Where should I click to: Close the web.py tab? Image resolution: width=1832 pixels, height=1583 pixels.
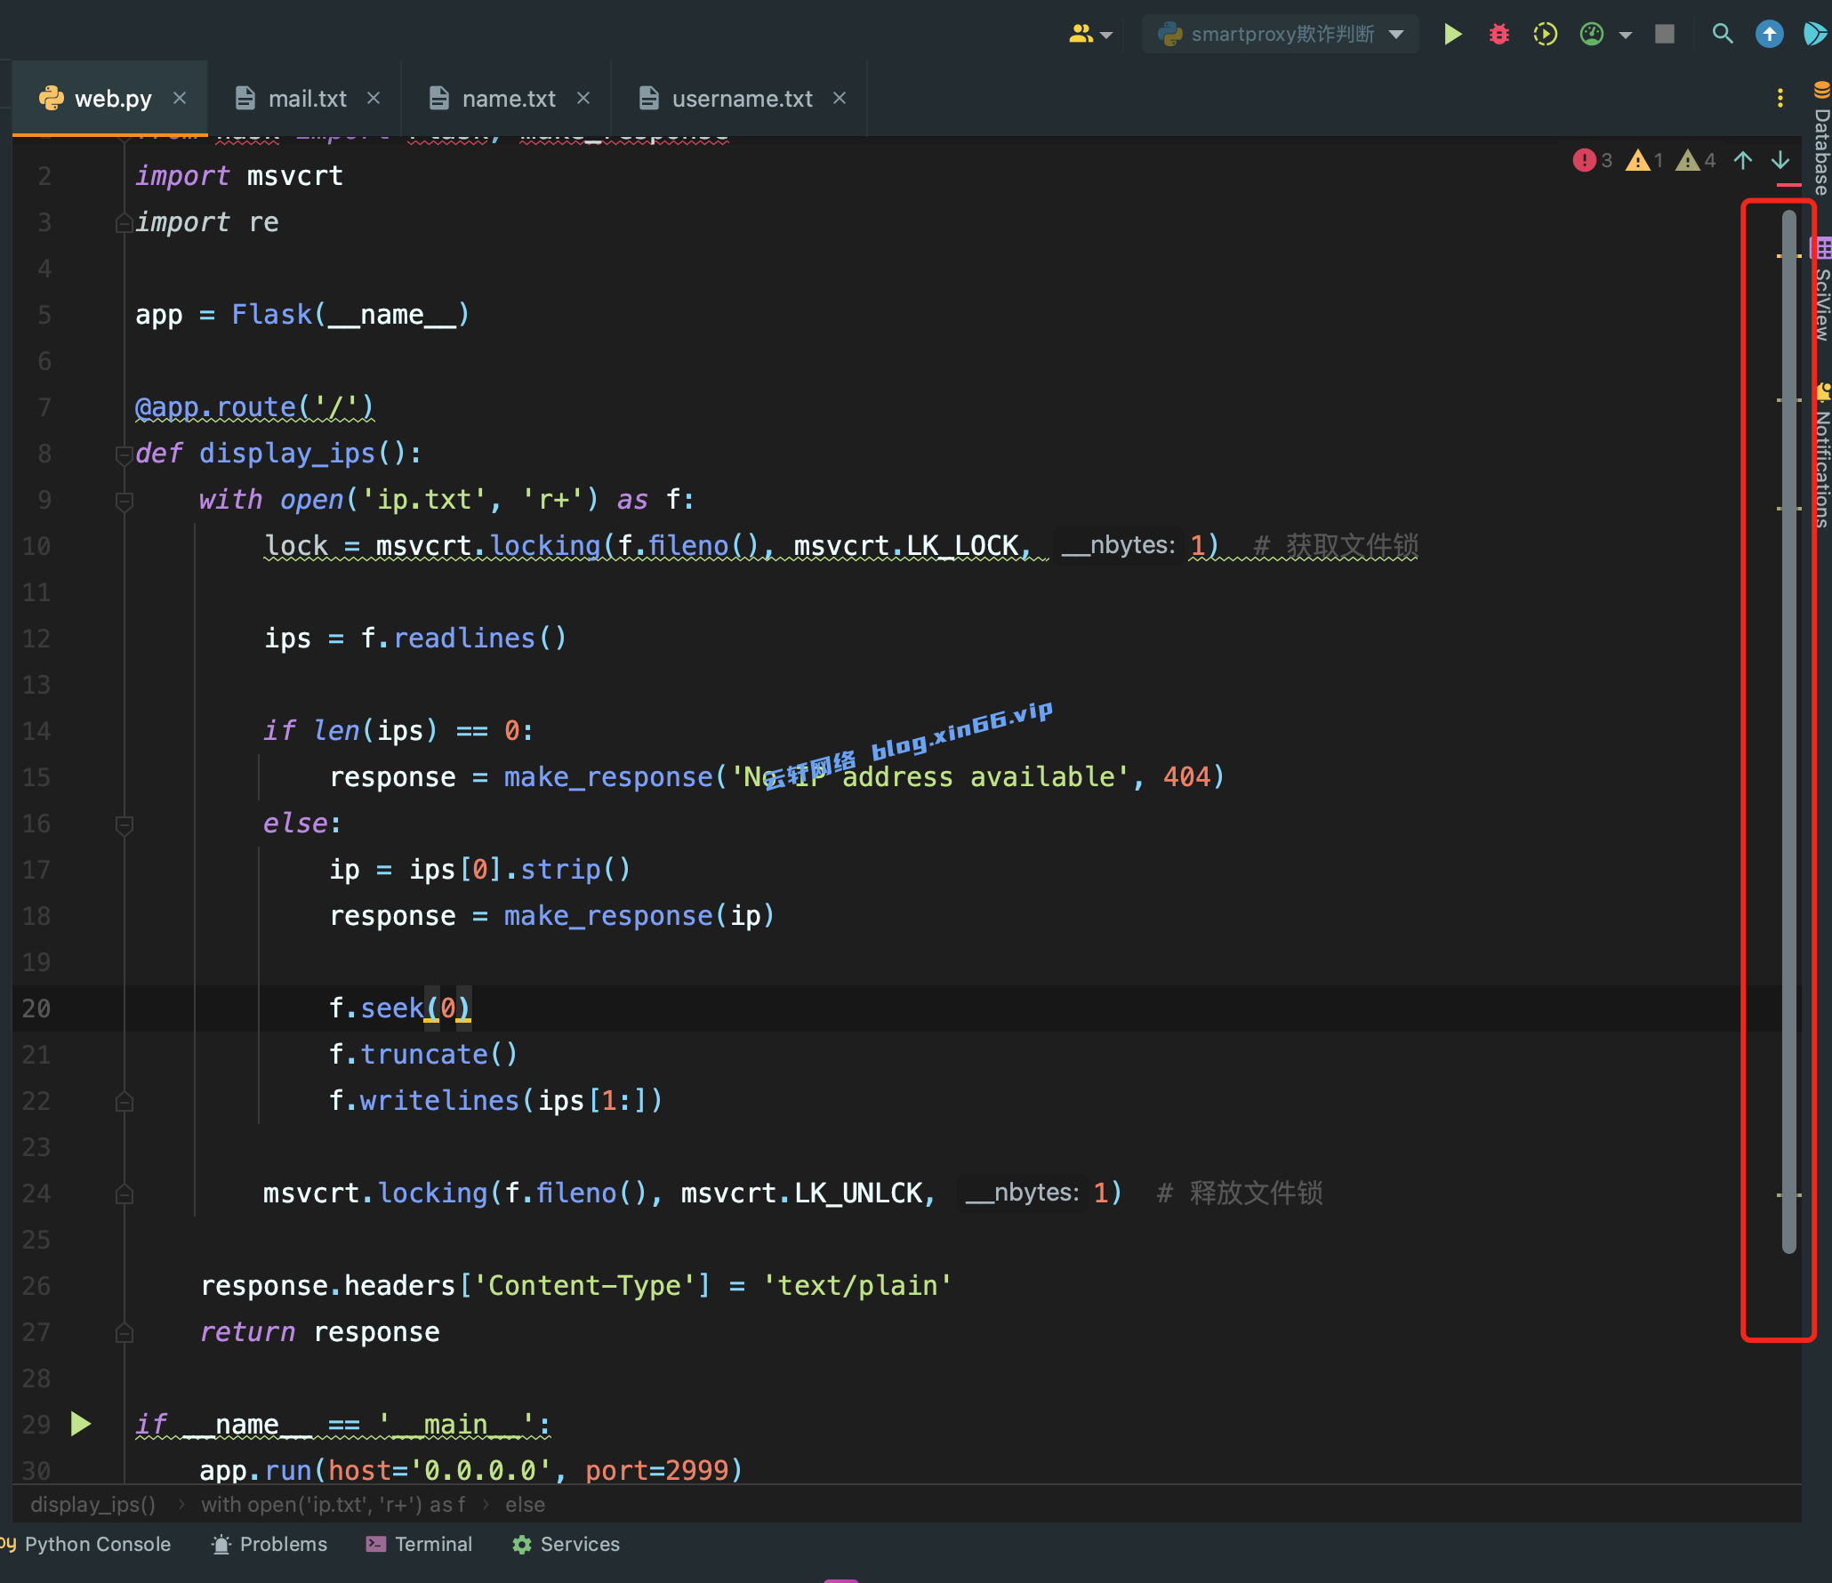[180, 98]
